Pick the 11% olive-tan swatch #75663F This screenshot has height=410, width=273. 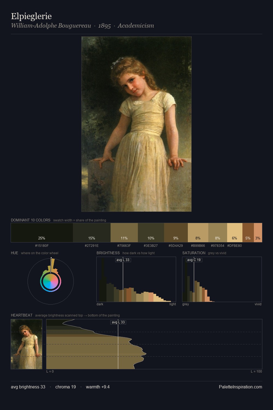124,233
